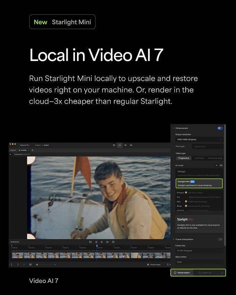Switch to the Original tab

coord(13,150)
